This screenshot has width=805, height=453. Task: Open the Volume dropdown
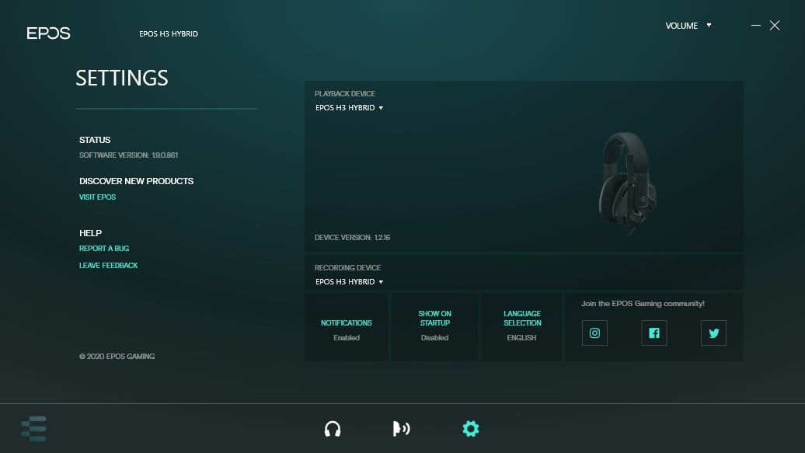click(x=688, y=26)
